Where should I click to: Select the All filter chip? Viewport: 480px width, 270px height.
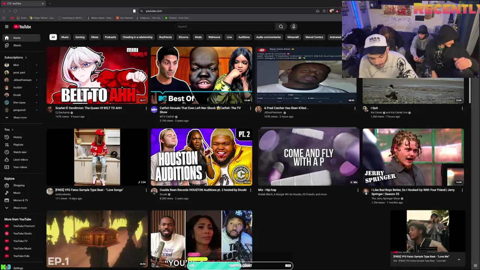tap(53, 37)
